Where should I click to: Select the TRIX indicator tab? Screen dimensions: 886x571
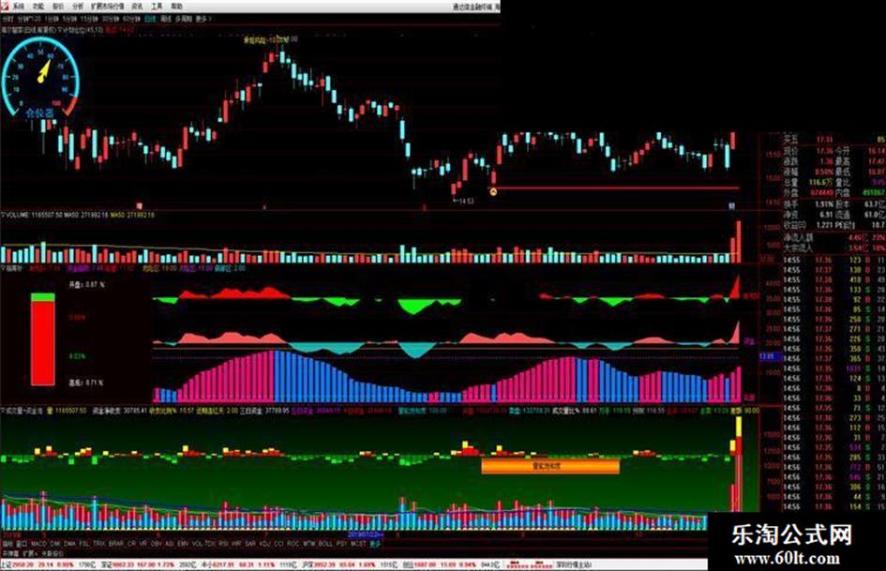(98, 544)
